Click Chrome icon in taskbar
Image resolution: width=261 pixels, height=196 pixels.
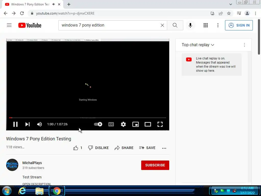[57, 191]
